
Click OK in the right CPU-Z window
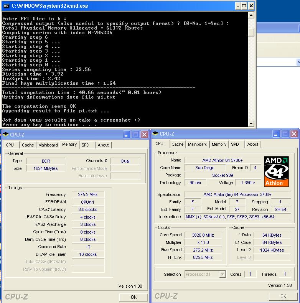click(283, 296)
